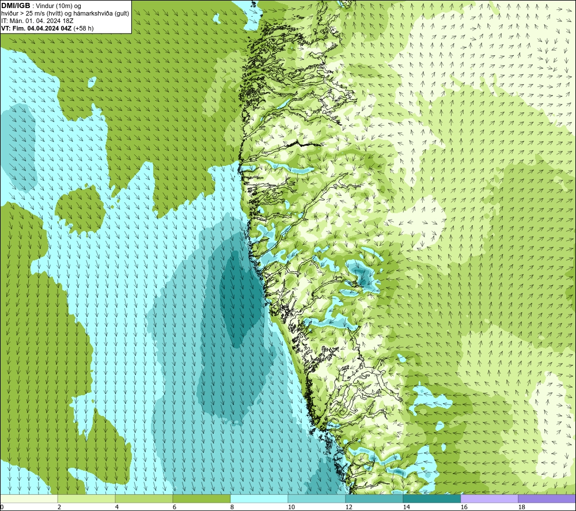Click the 'VT: Fim. 04.04.2024 04Z' valid time
The height and width of the screenshot is (511, 576).
36,28
